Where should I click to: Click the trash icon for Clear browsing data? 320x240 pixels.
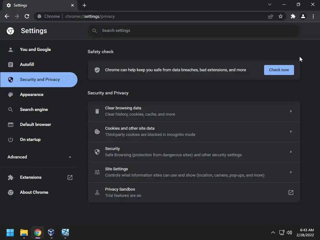[x=97, y=111]
